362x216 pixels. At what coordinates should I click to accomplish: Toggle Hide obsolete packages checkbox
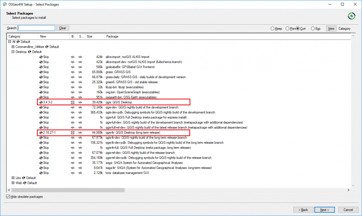coord(8,197)
